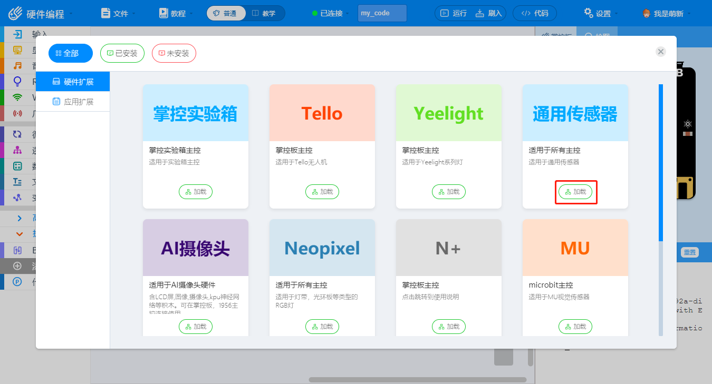Select the math calculator category icon
The width and height of the screenshot is (712, 384).
(17, 166)
